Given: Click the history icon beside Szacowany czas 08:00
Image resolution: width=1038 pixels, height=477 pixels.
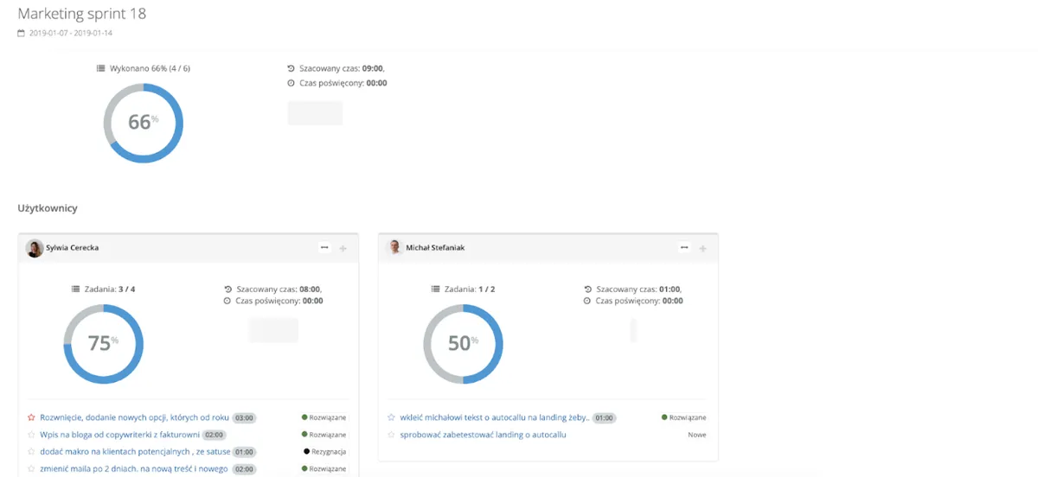Looking at the screenshot, I should tap(227, 289).
